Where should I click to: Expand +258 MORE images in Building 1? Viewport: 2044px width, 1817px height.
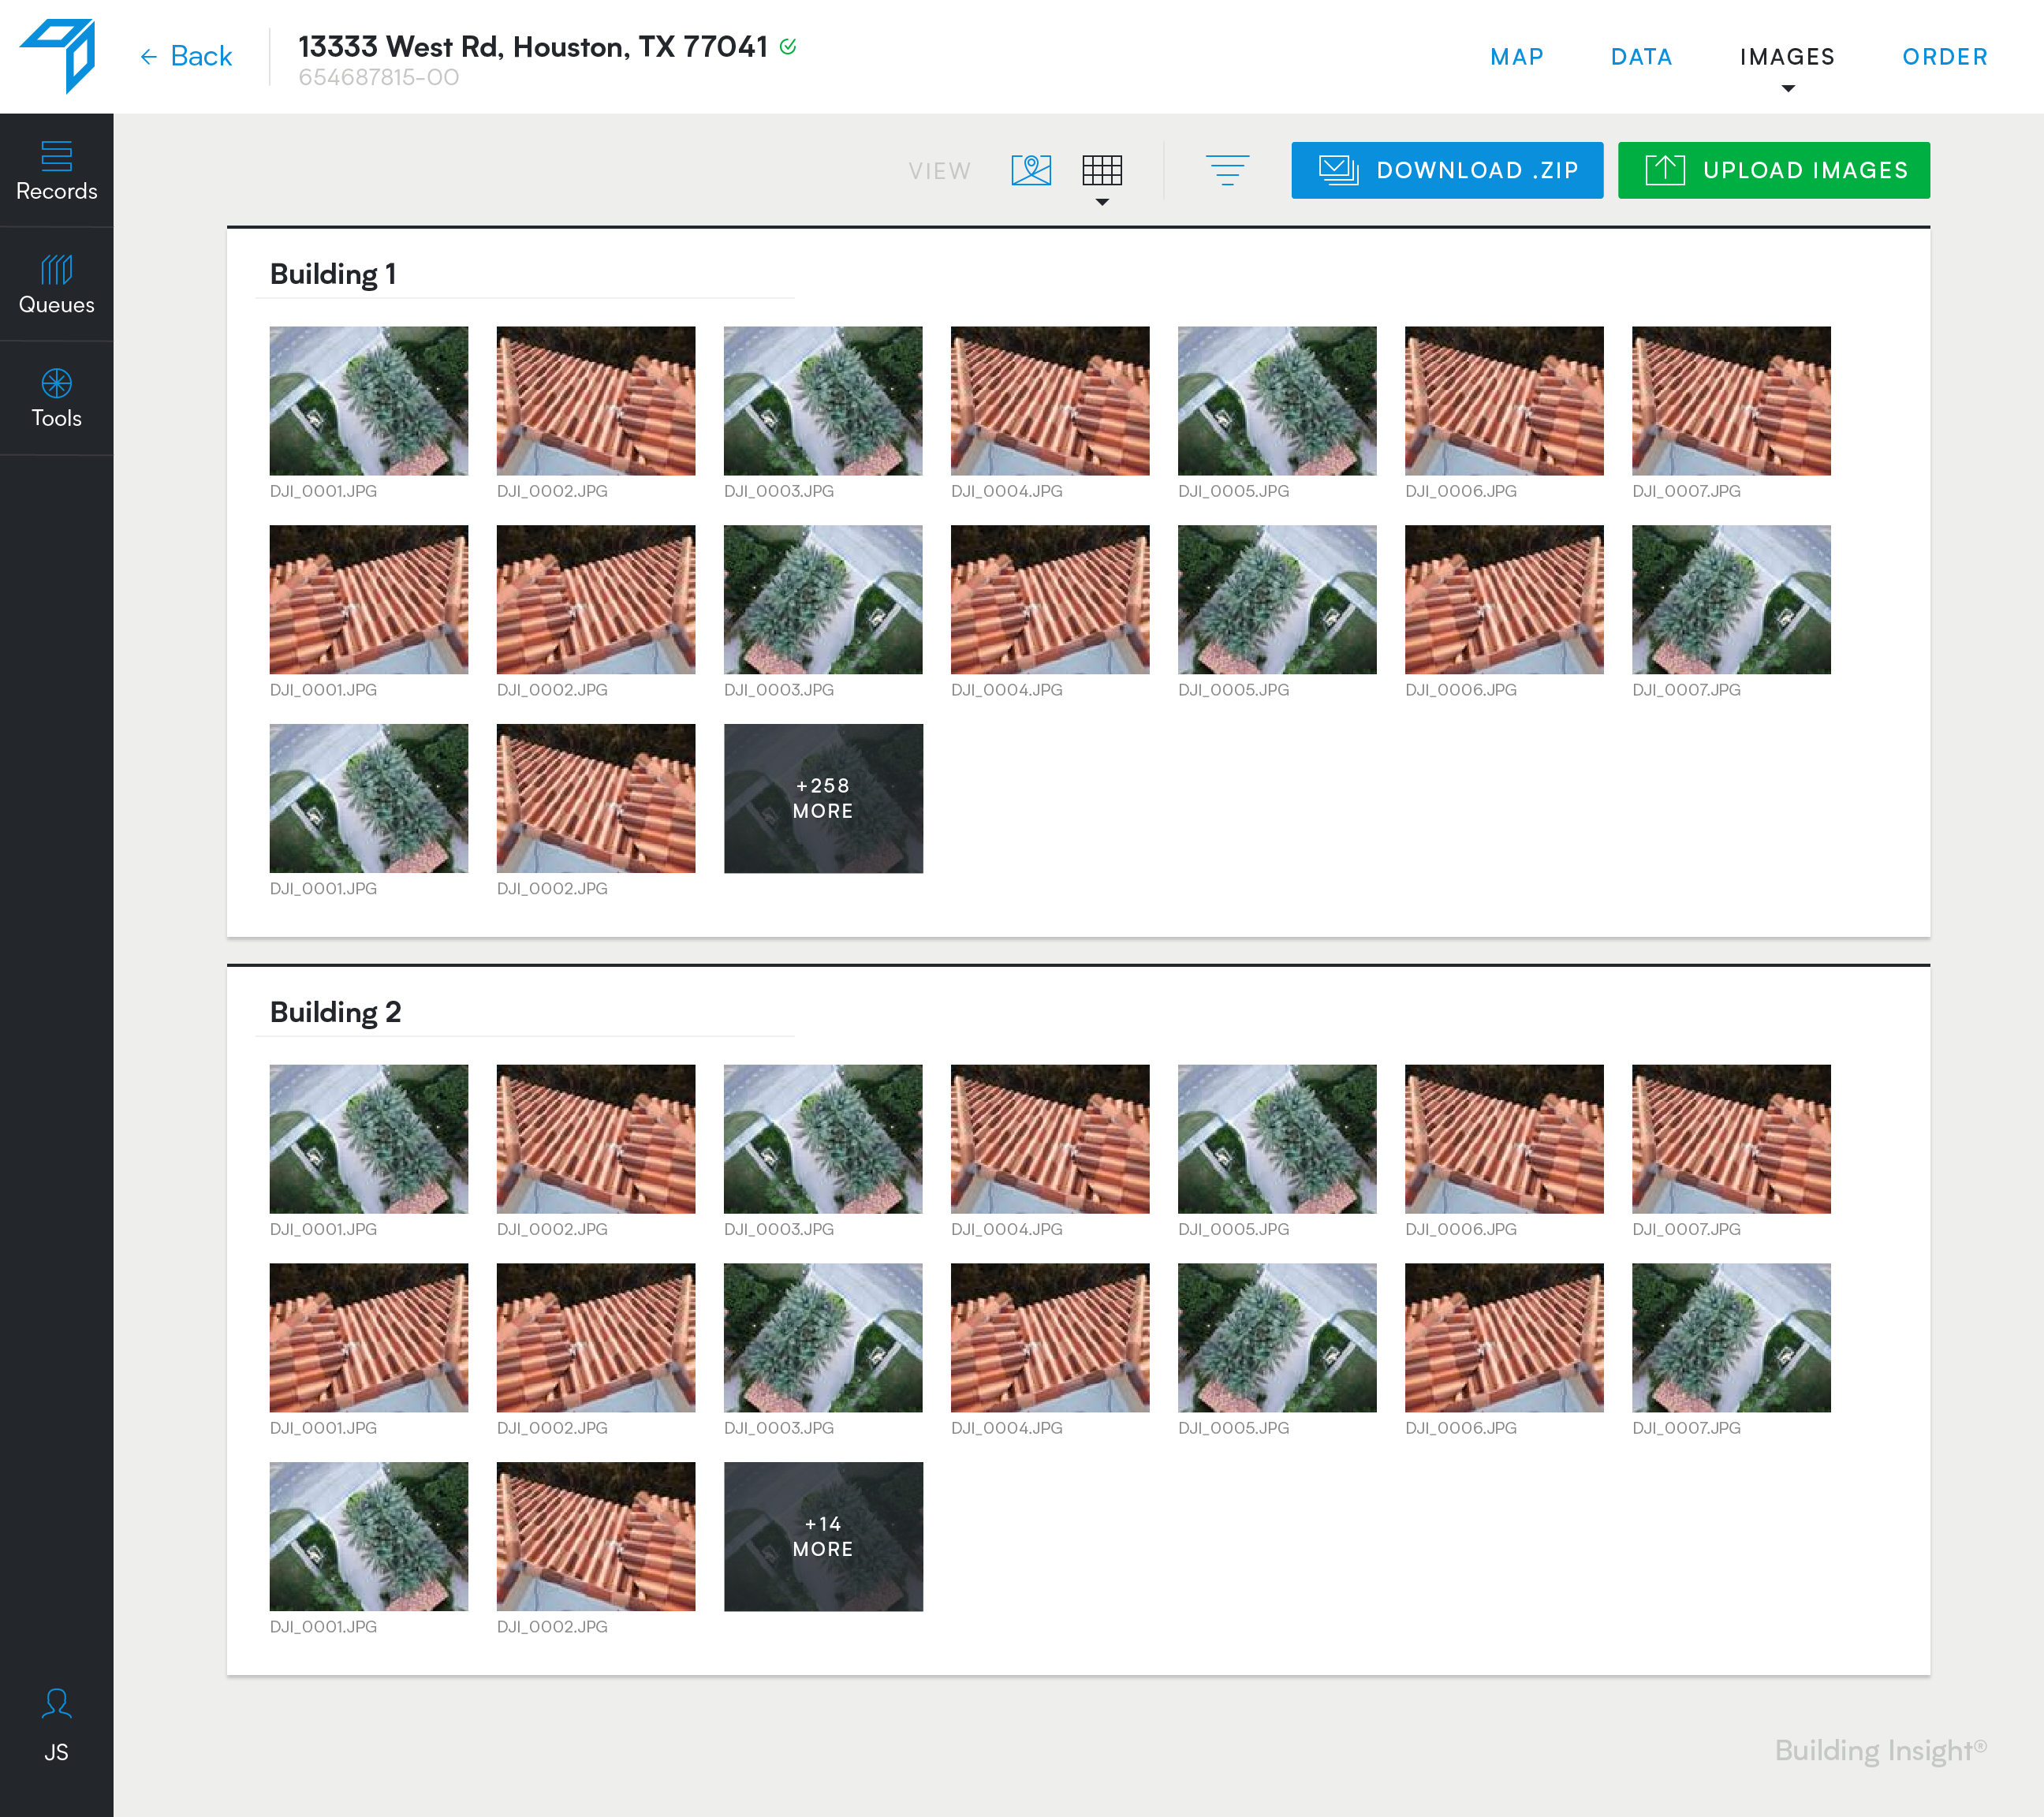pos(823,798)
